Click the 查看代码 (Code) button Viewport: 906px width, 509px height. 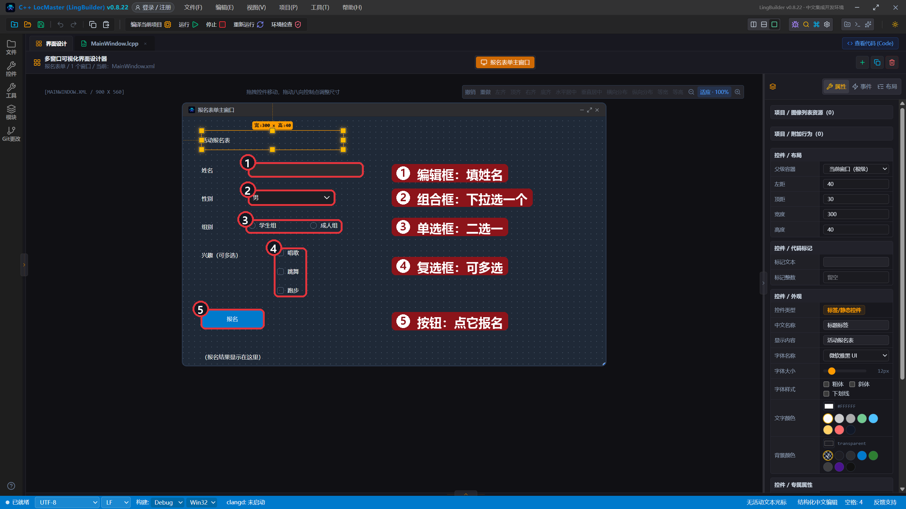(870, 43)
